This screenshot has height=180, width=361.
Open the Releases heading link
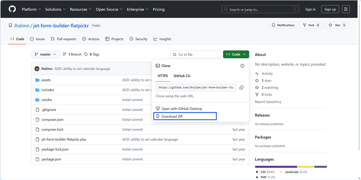point(262,115)
